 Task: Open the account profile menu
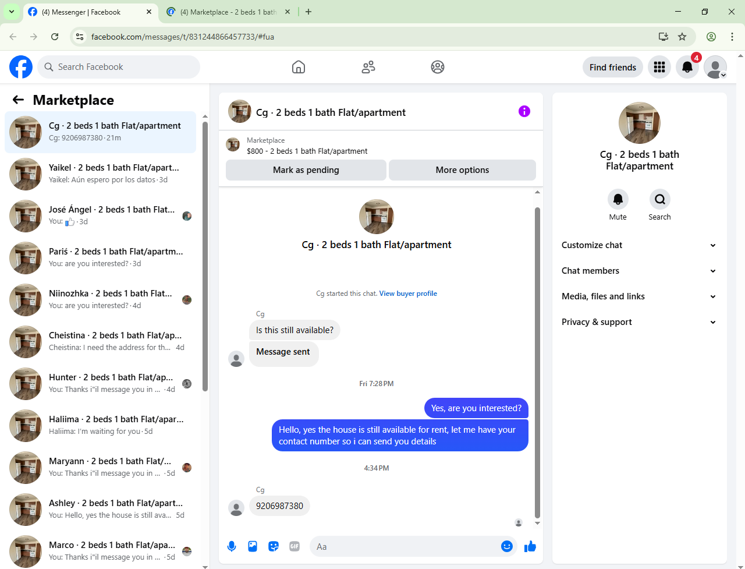tap(715, 67)
